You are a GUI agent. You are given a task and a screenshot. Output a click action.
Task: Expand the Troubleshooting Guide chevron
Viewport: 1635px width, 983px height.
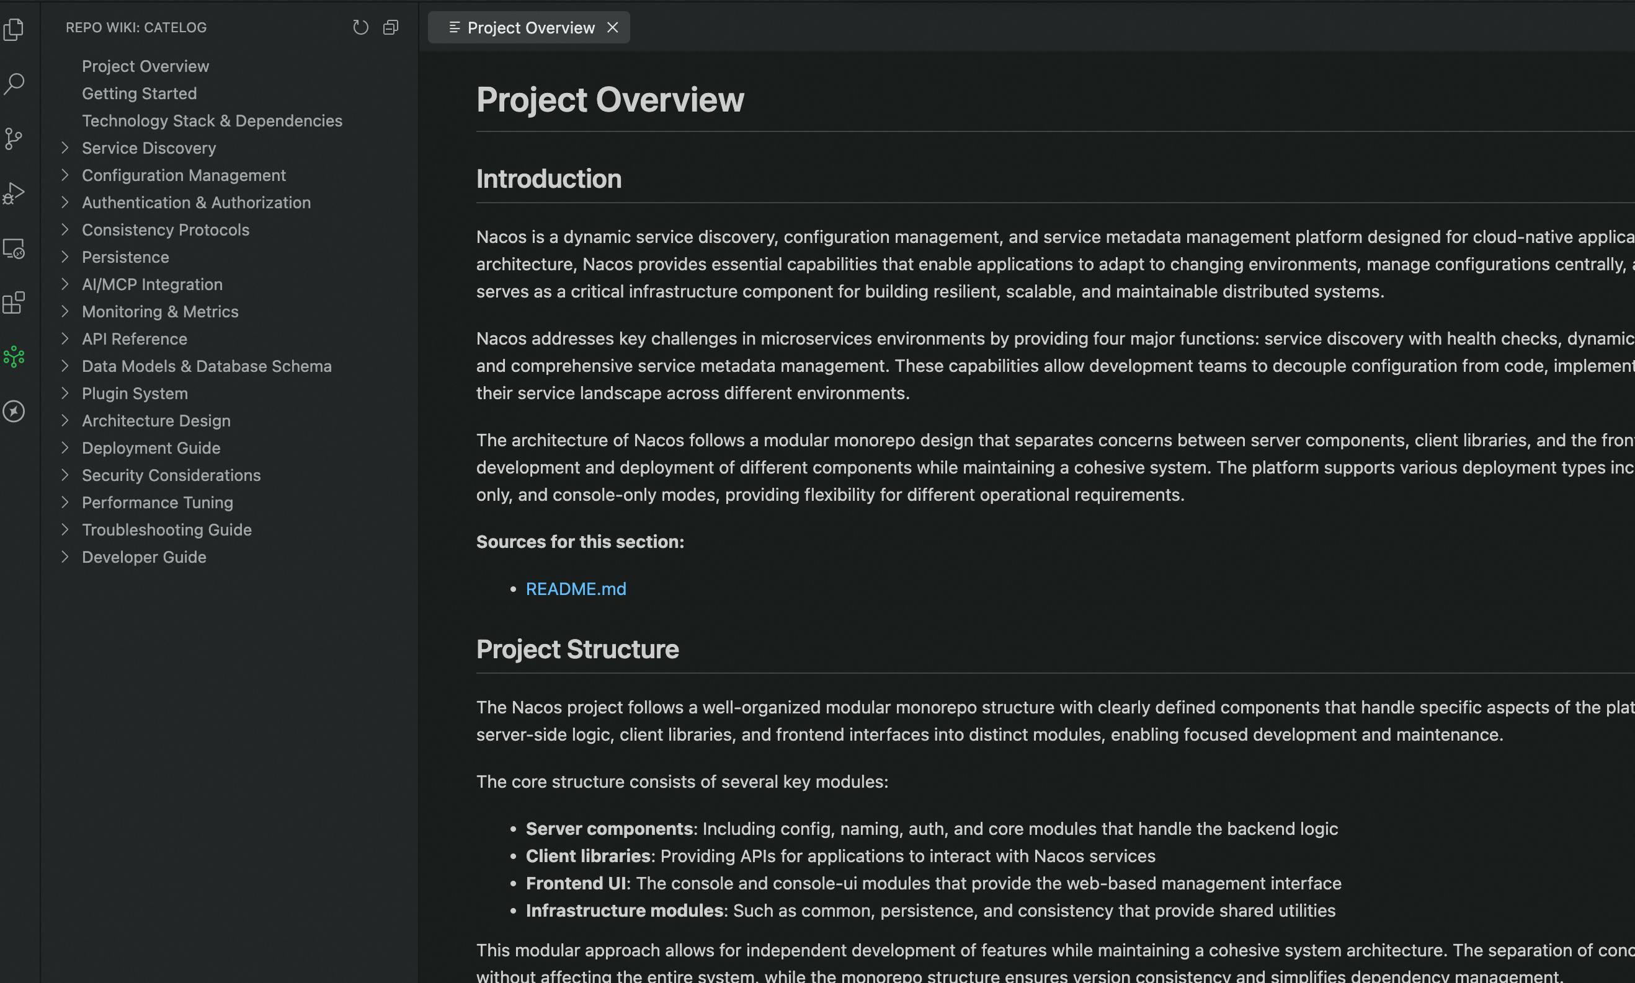65,529
